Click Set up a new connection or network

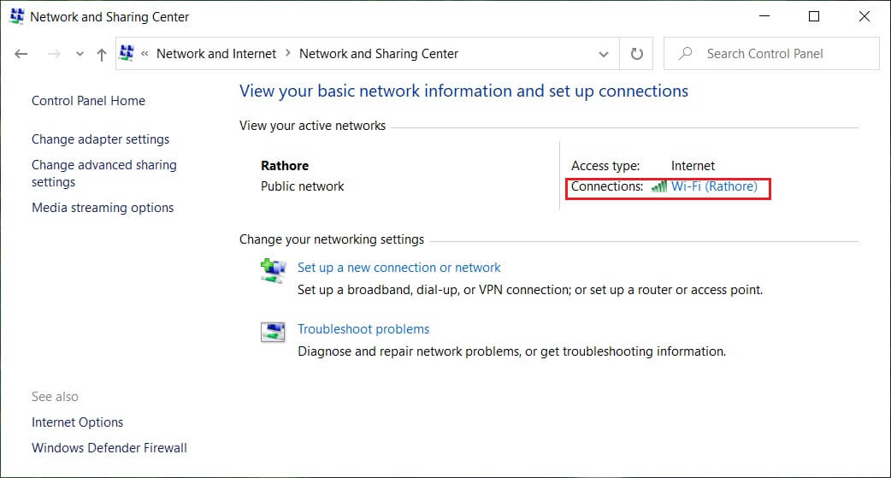(x=399, y=268)
